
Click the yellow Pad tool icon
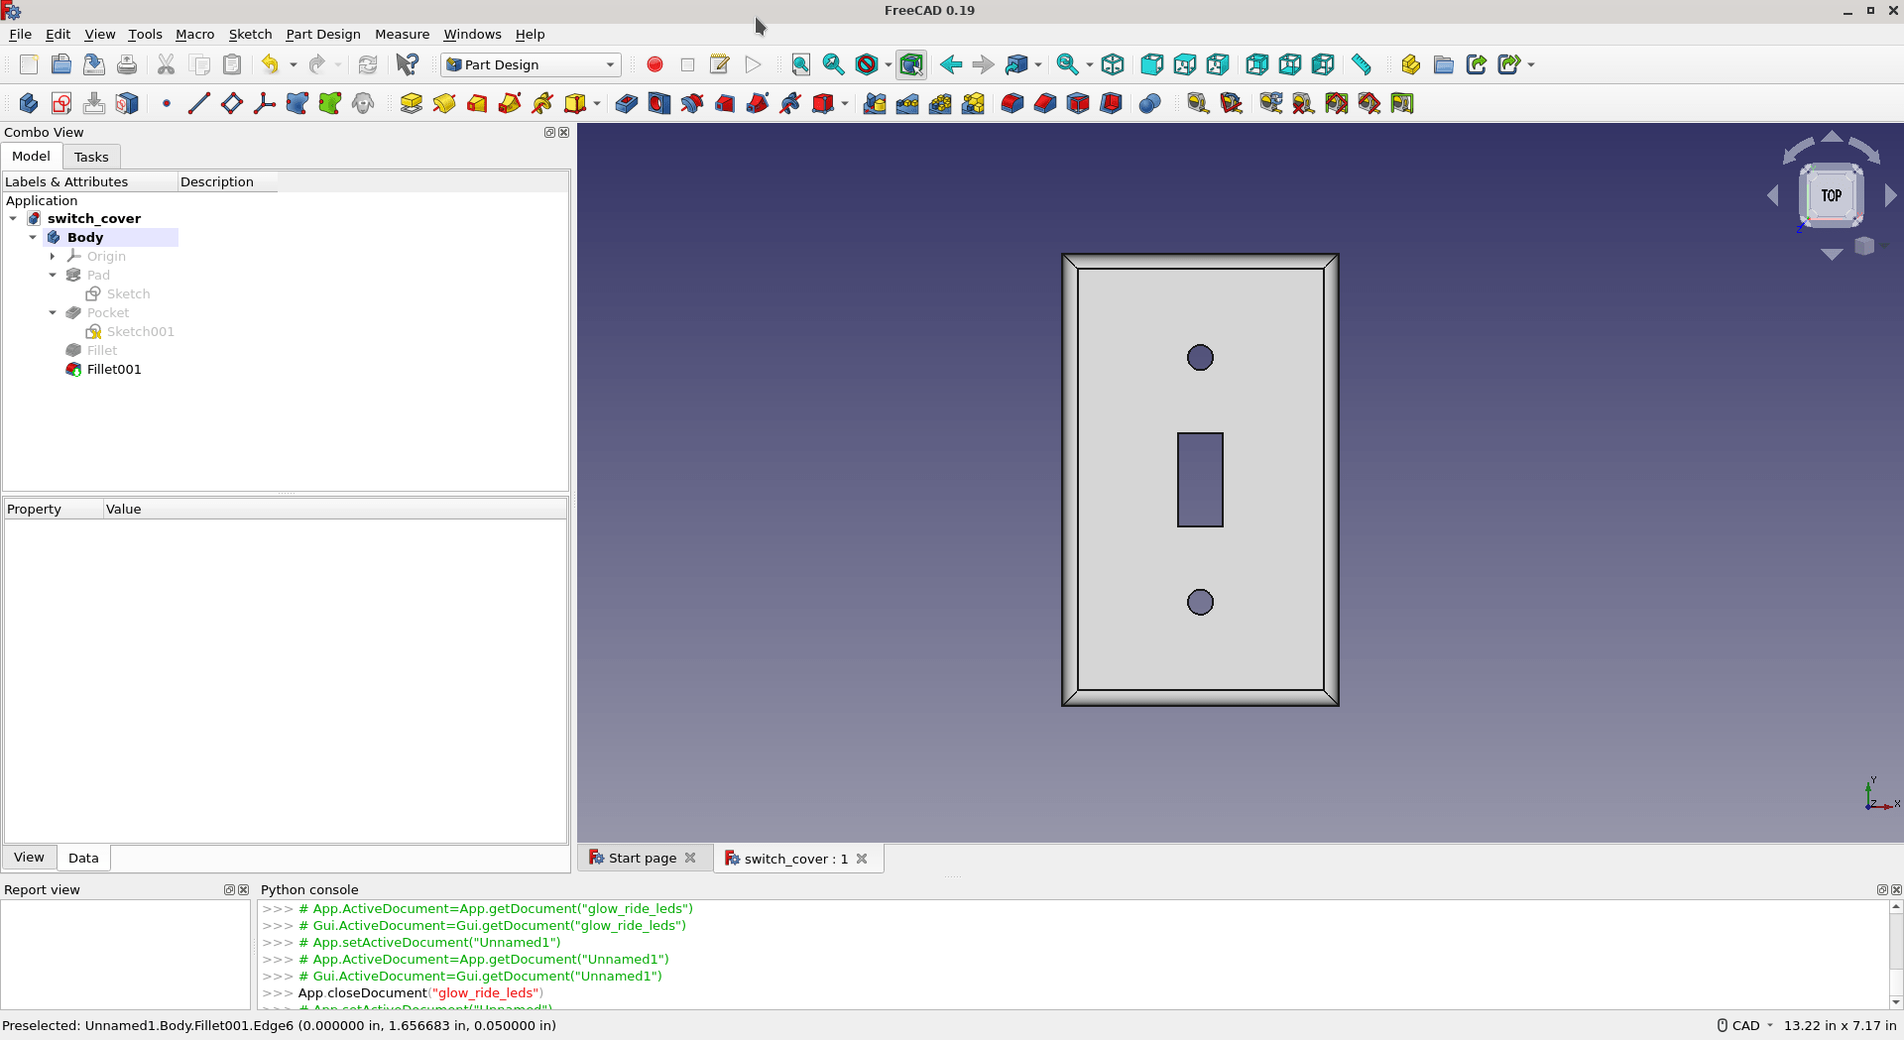(x=412, y=103)
